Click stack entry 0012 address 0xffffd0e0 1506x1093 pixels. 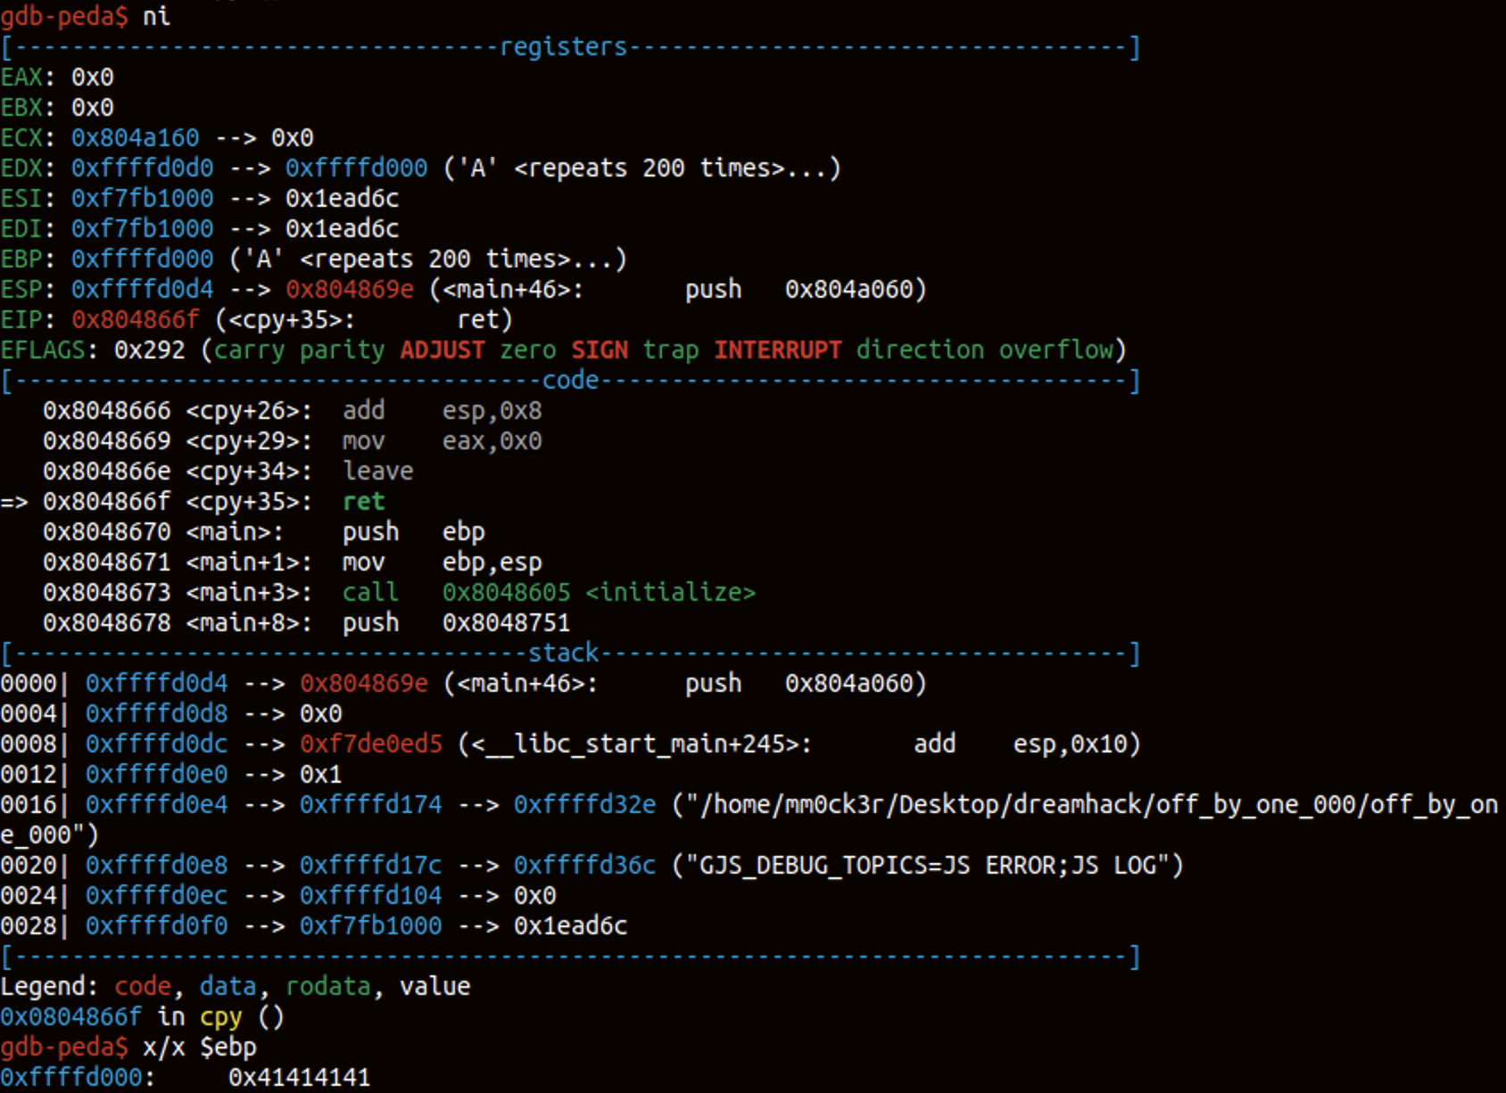(x=157, y=775)
